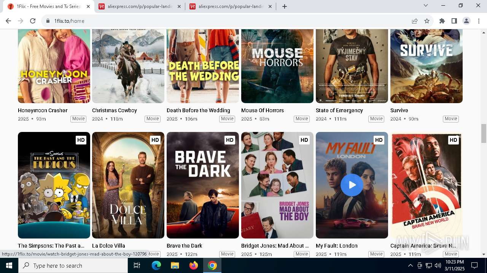Open the clock showing 10:23 PM
Screen dimensions: 487x273
(454, 265)
